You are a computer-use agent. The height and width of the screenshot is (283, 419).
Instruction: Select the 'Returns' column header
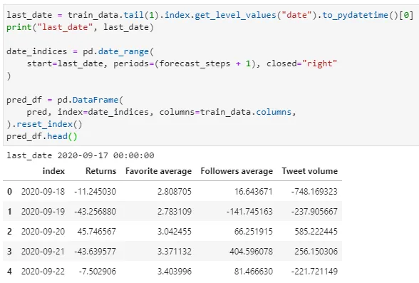100,171
